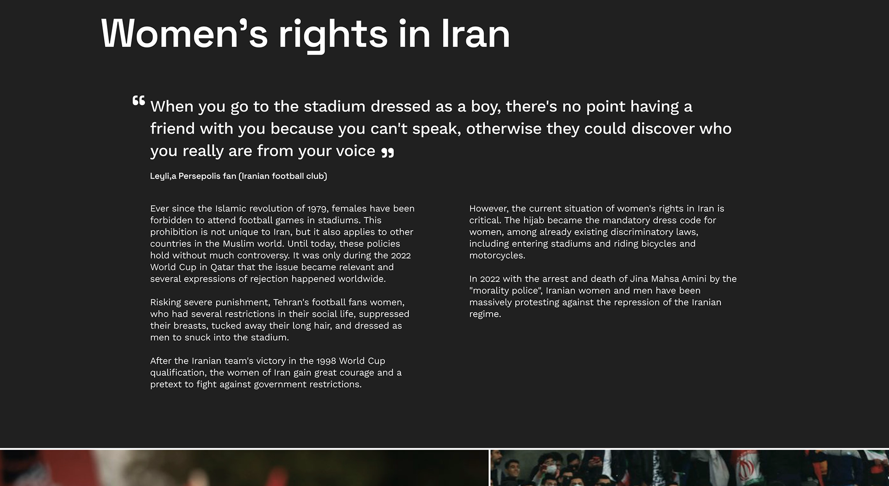Viewport: 889px width, 486px height.
Task: Open the stadium crowd photo on the right
Action: [x=689, y=468]
